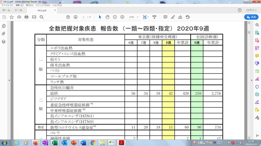Switch to the ホーム tab
261x146 pixels.
point(6,10)
